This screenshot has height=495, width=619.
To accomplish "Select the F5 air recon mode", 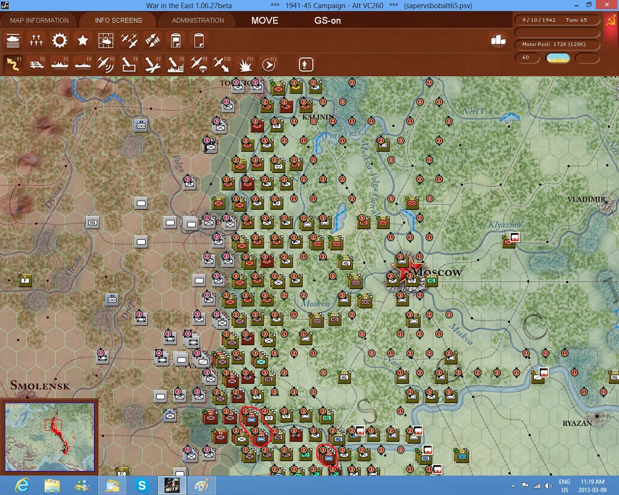I will tap(106, 64).
